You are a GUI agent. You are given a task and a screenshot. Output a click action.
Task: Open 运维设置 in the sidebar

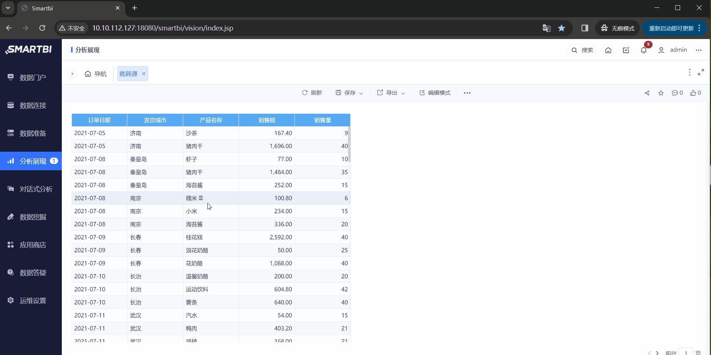tap(31, 300)
